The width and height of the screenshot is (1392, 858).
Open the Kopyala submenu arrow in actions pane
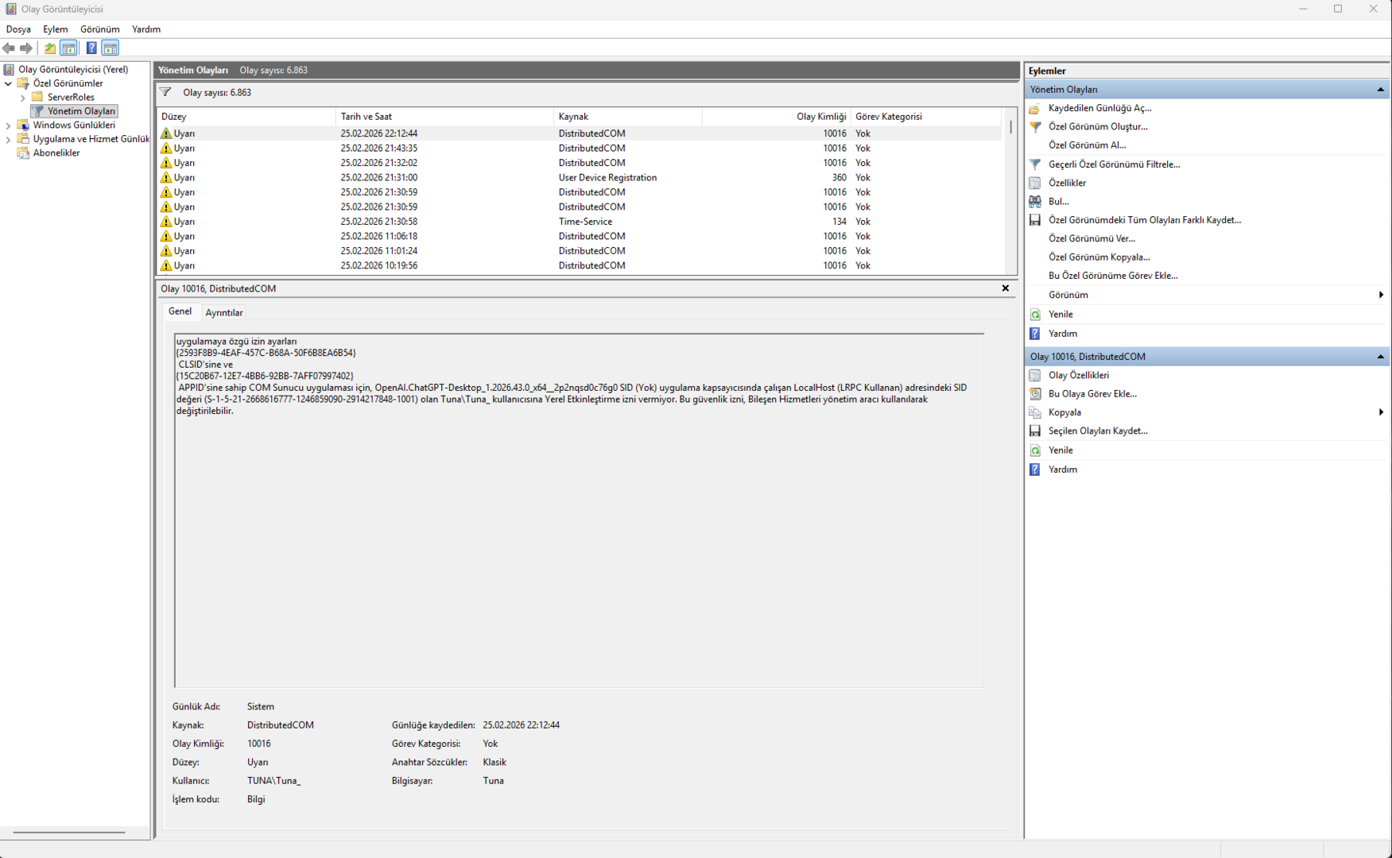point(1381,412)
